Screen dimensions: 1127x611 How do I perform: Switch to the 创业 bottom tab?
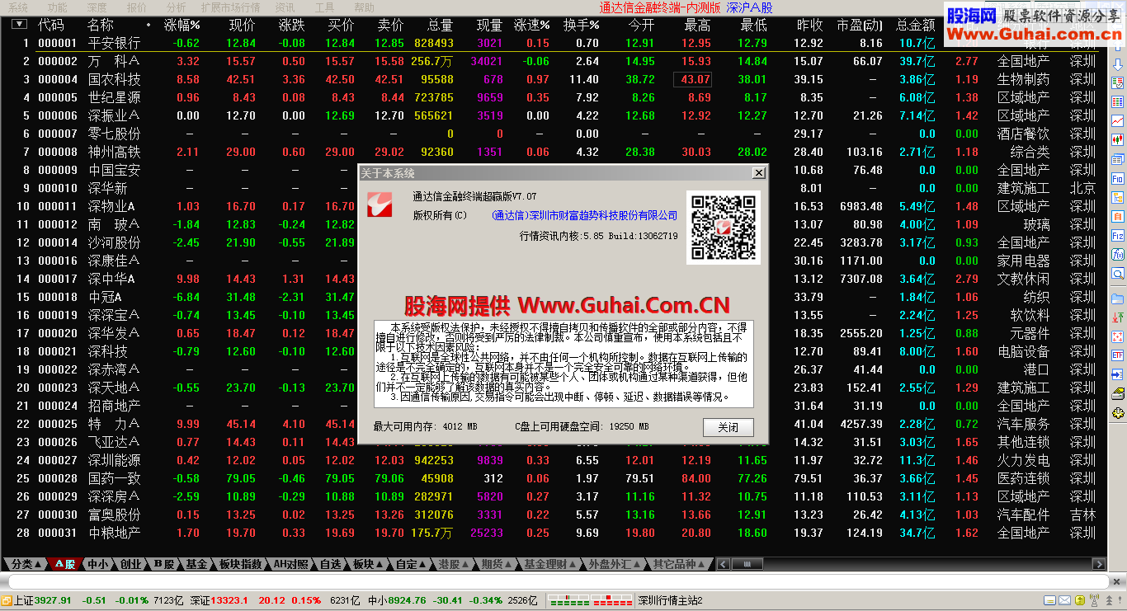click(x=130, y=564)
